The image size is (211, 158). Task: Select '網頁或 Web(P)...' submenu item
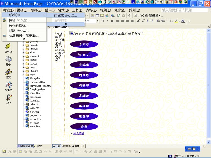66,15
